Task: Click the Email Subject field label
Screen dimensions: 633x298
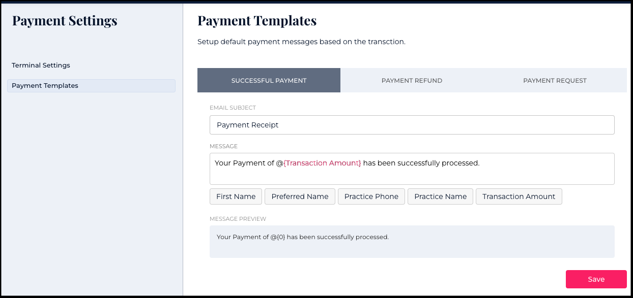Action: (x=233, y=108)
